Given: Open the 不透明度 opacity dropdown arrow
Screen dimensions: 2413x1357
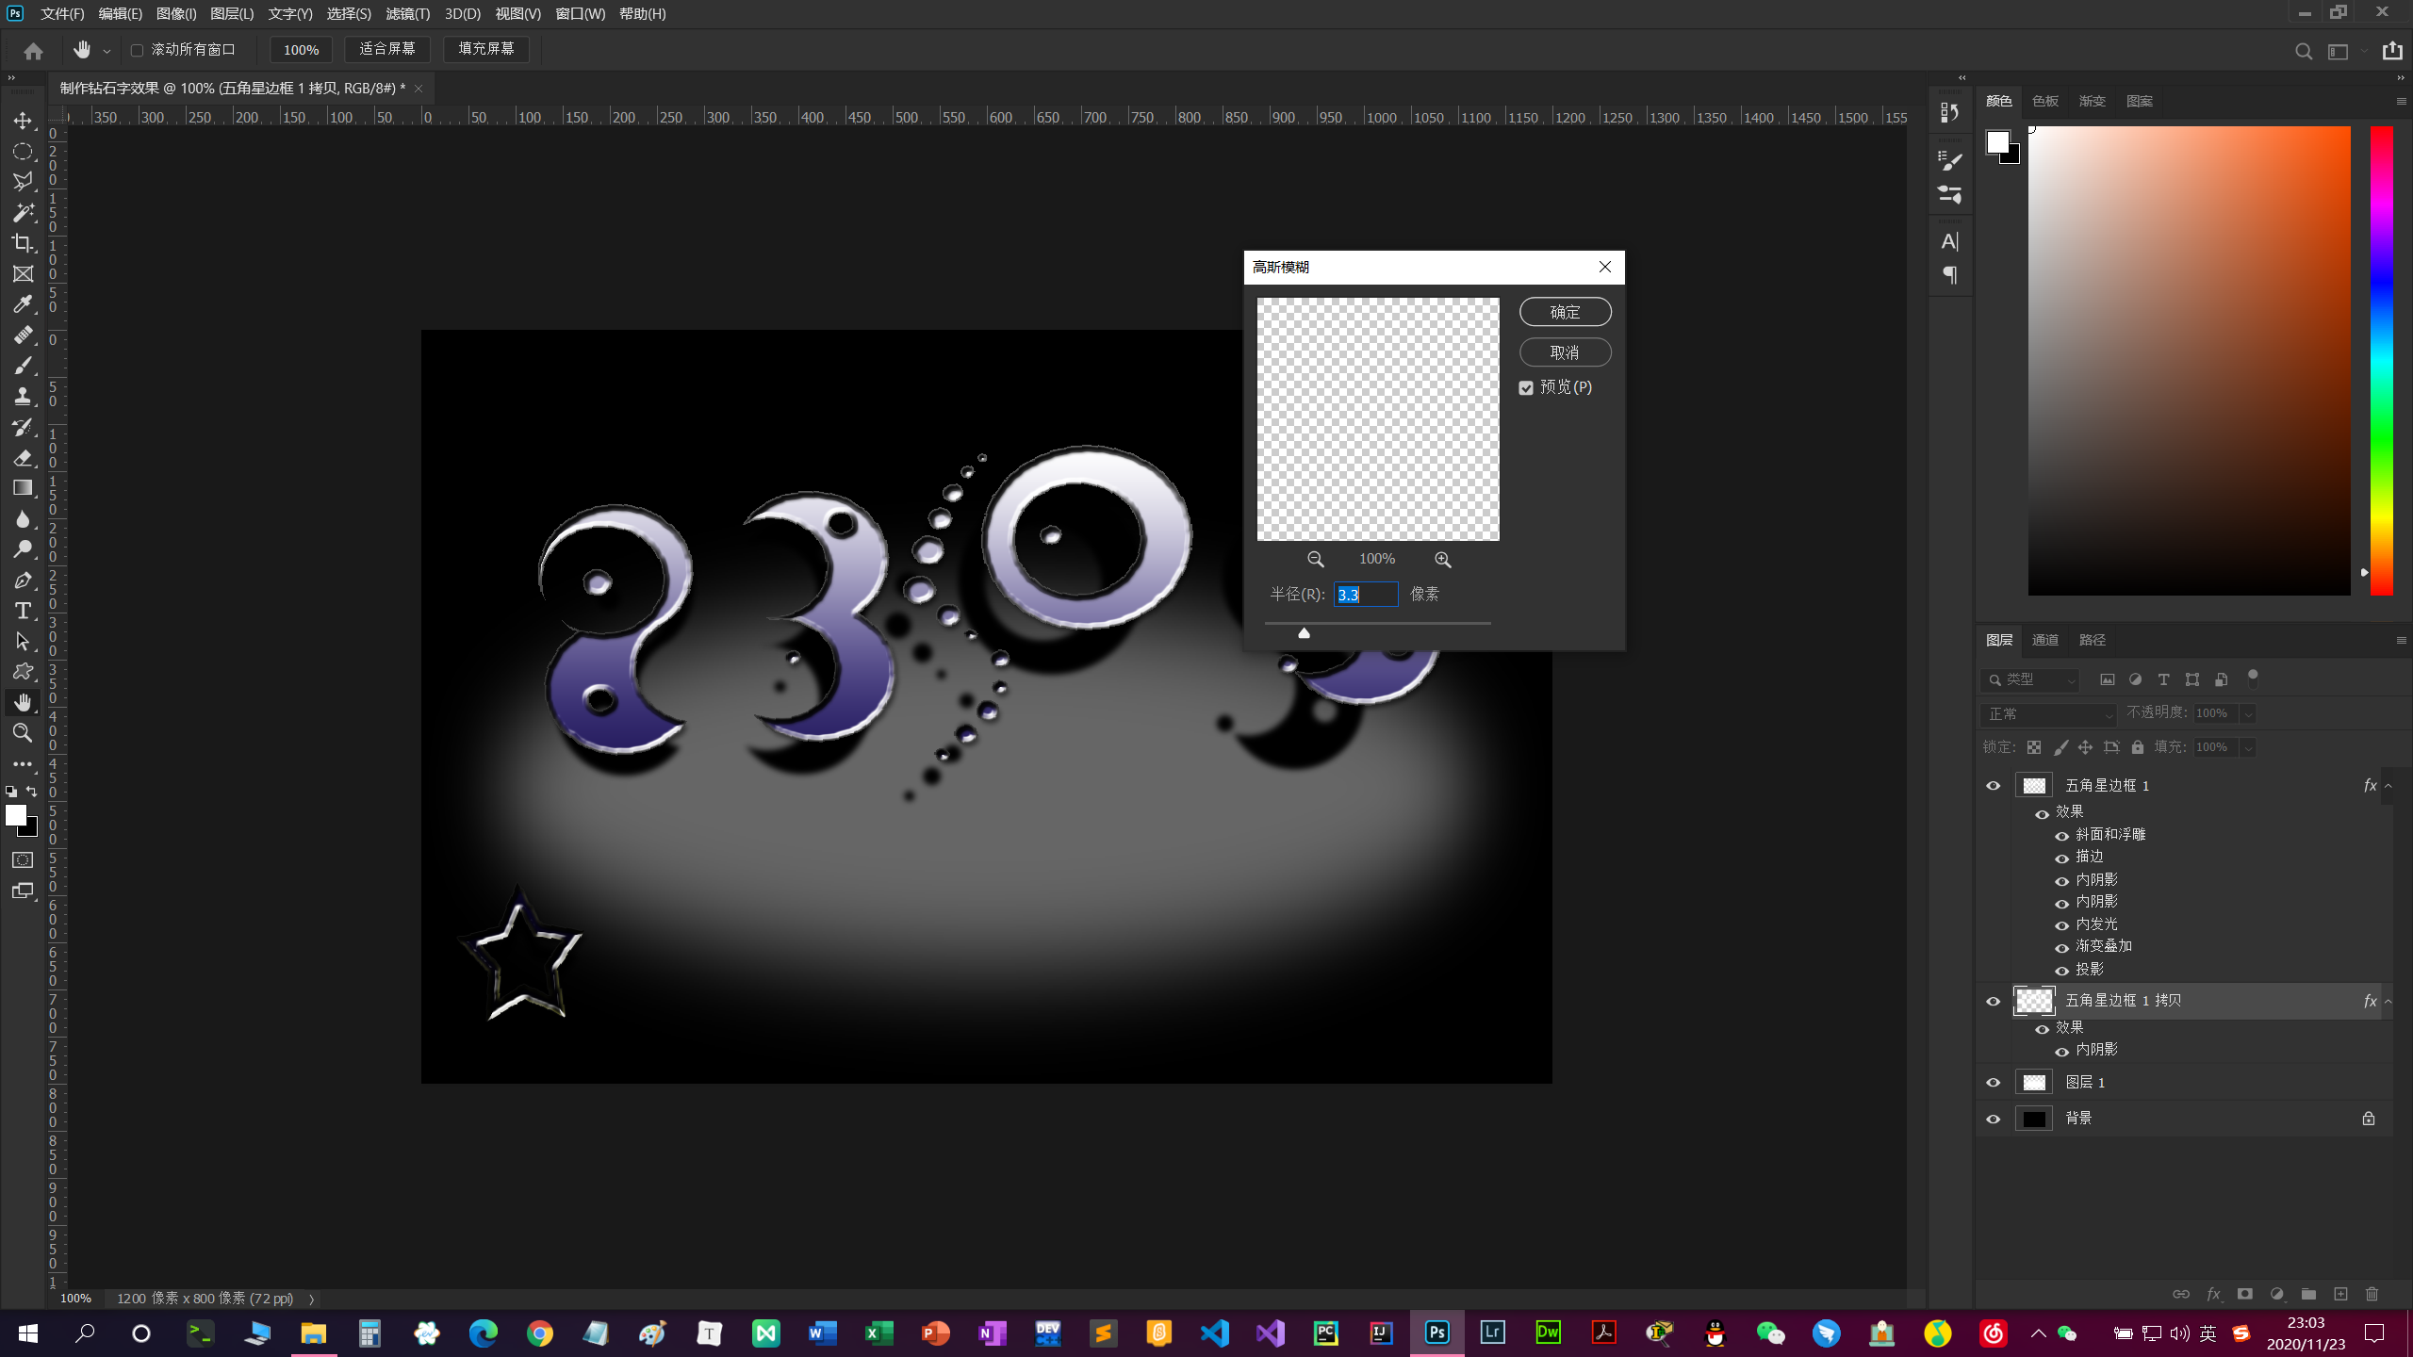Looking at the screenshot, I should 2248,714.
